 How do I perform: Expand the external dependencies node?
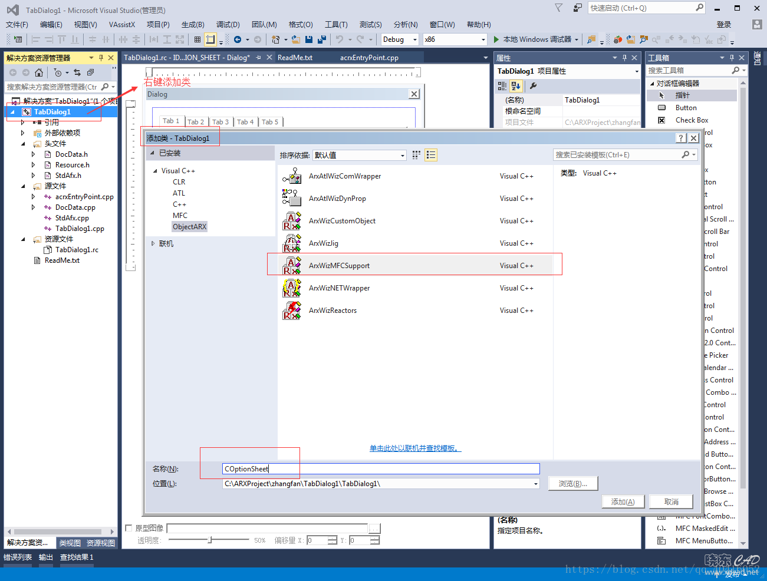tap(23, 133)
